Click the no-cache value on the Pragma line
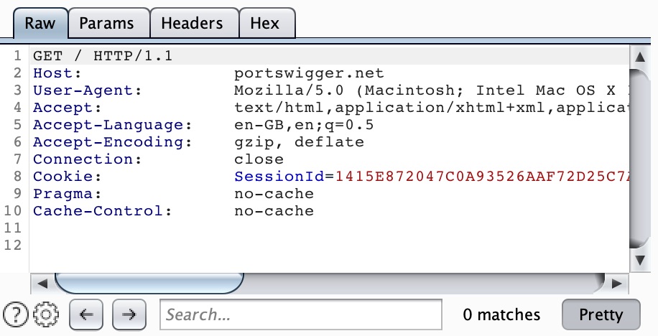 274,194
